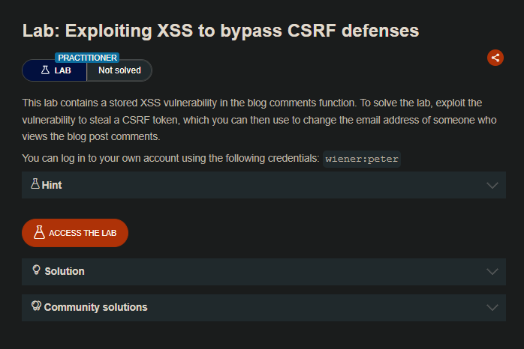Click the Community solutions label text
The width and height of the screenshot is (524, 349).
pyautogui.click(x=95, y=307)
